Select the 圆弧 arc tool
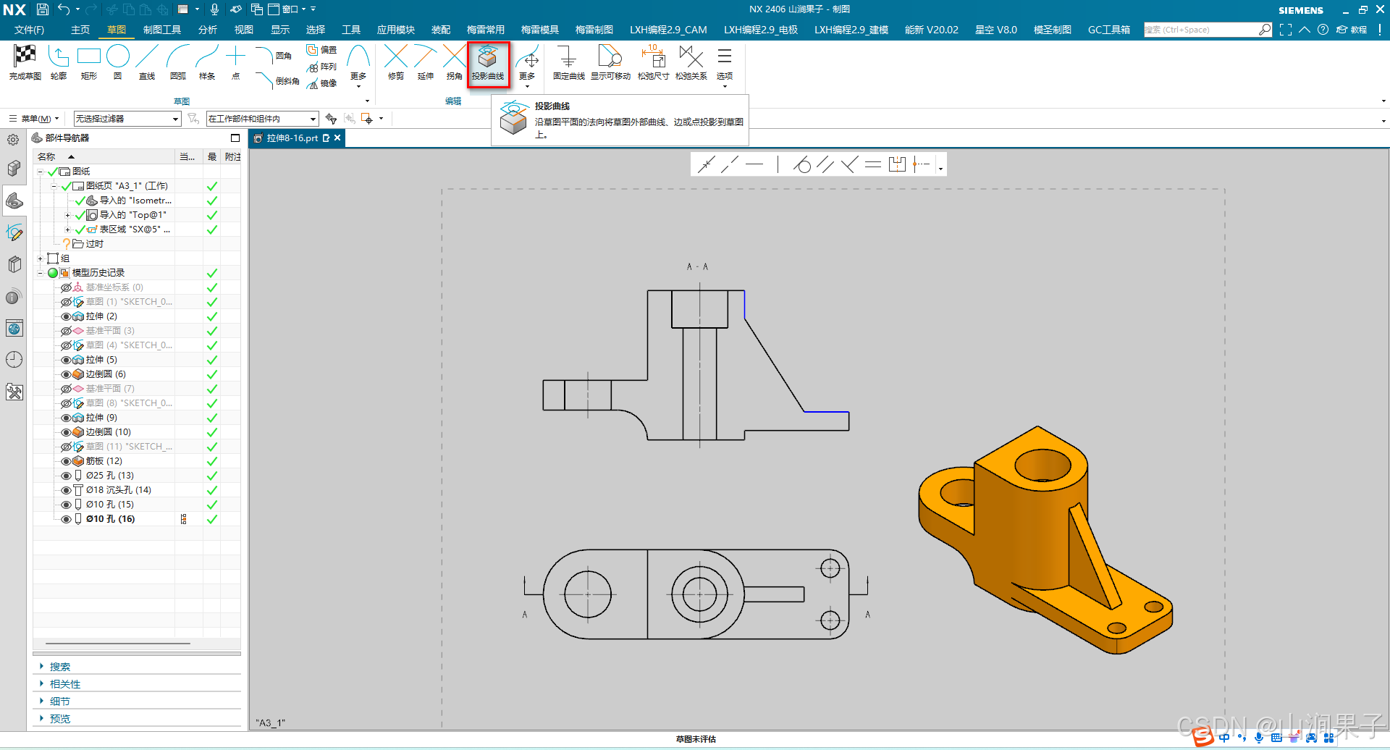Viewport: 1390px width, 750px height. point(177,62)
